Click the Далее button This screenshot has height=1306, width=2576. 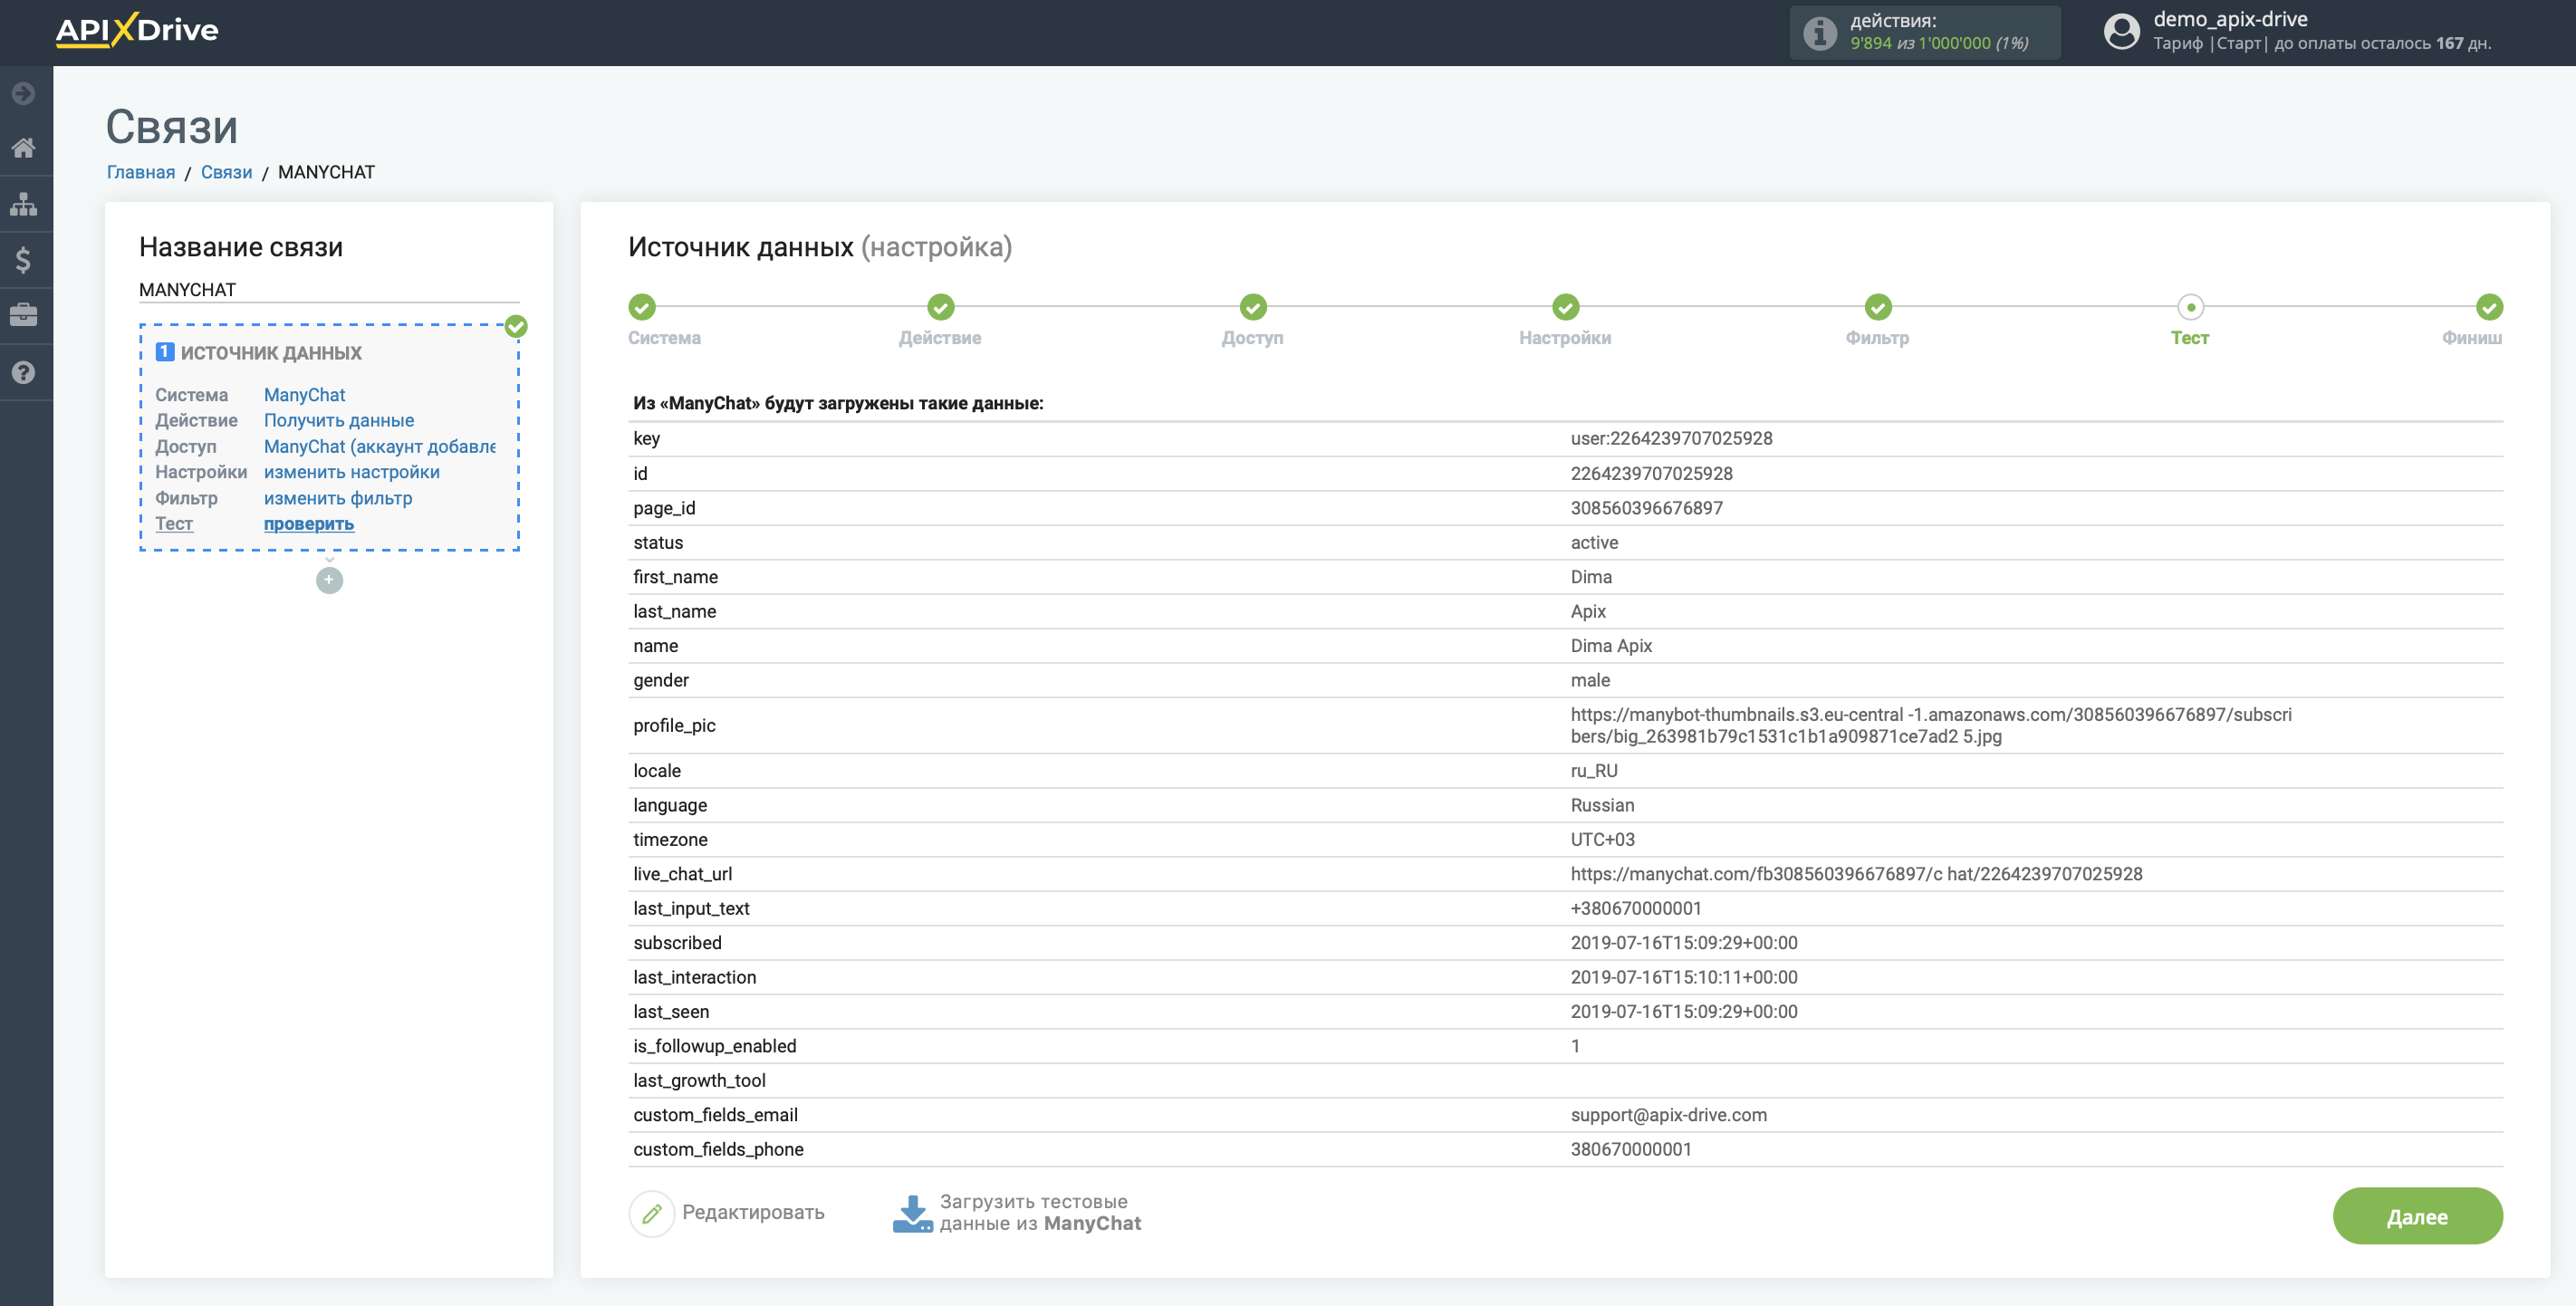[x=2417, y=1216]
